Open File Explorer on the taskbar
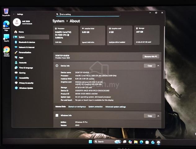This screenshot has width=196, height=149. (136, 142)
